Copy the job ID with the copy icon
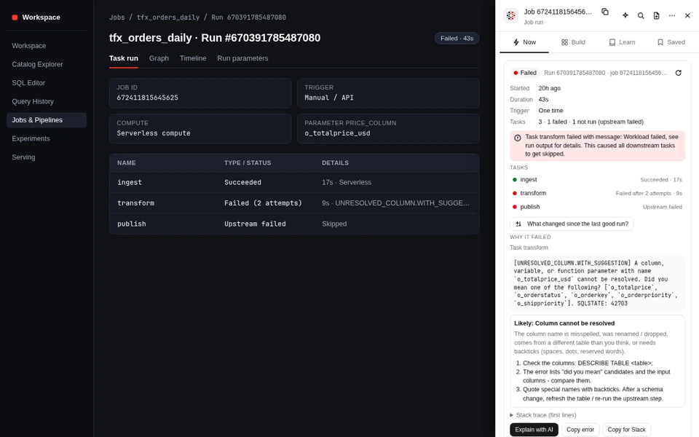 coord(605,12)
